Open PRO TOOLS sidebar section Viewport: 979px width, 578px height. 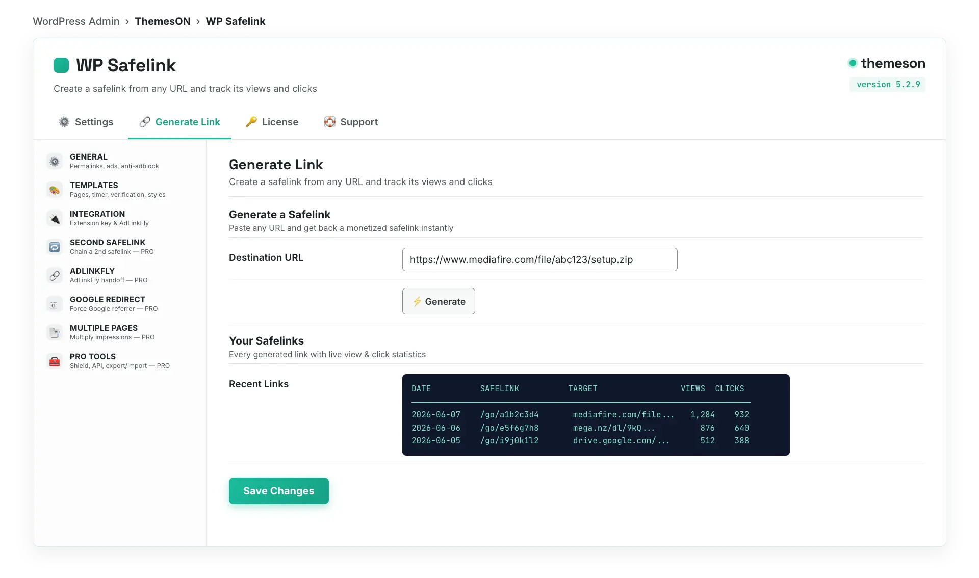pyautogui.click(x=119, y=361)
